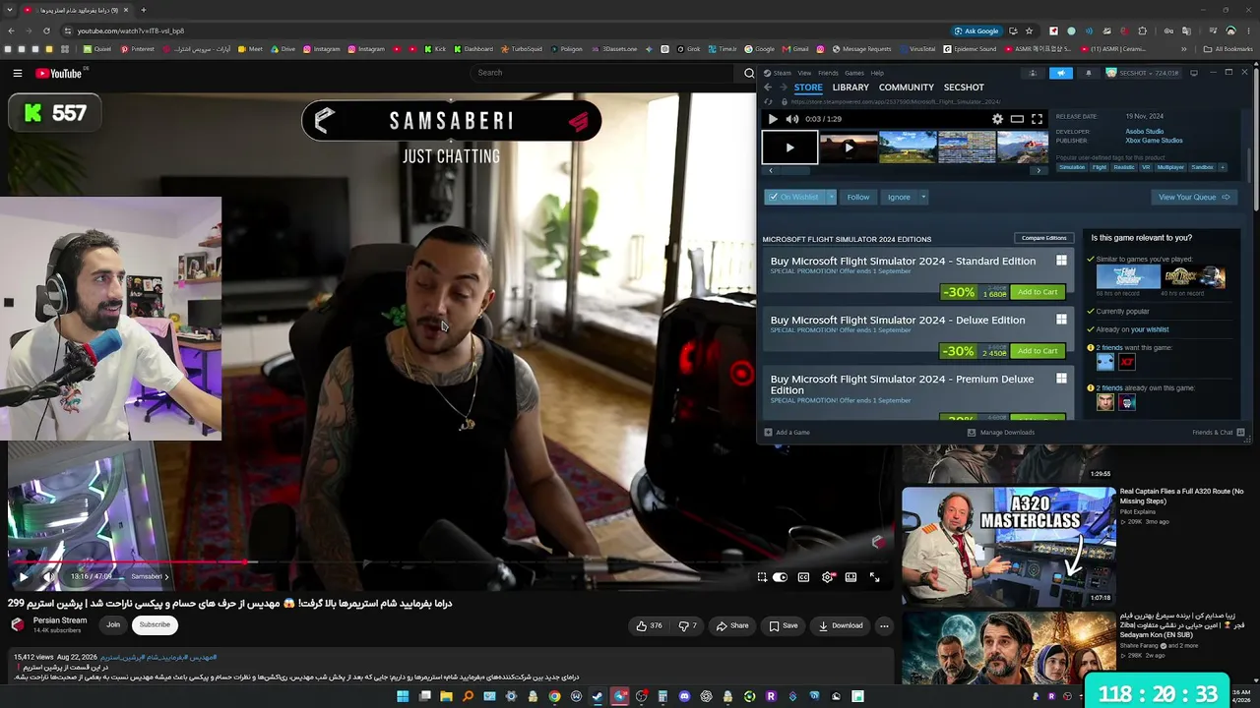The width and height of the screenshot is (1260, 708).
Task: Mute the Steam trailer volume
Action: [x=792, y=119]
